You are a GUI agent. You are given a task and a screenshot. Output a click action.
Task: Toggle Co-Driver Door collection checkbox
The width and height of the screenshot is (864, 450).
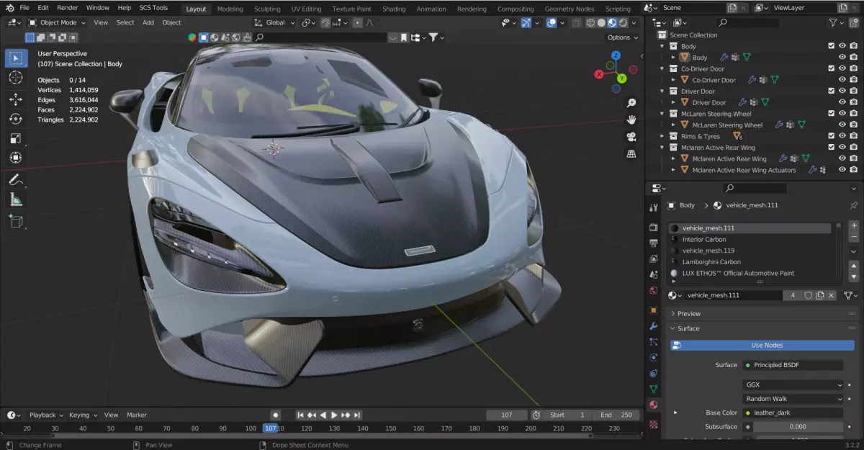[831, 68]
